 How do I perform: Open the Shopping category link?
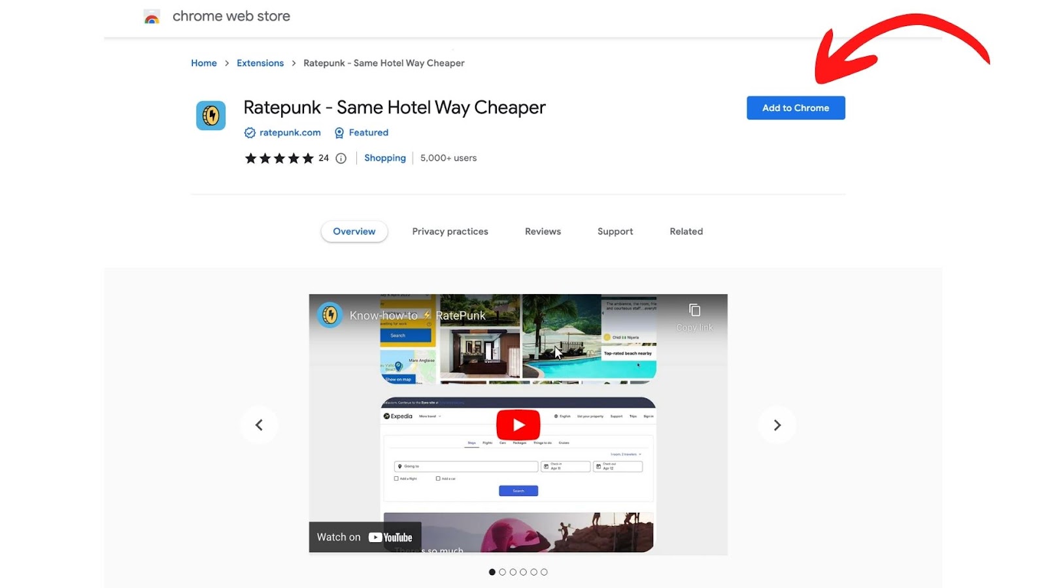point(385,158)
